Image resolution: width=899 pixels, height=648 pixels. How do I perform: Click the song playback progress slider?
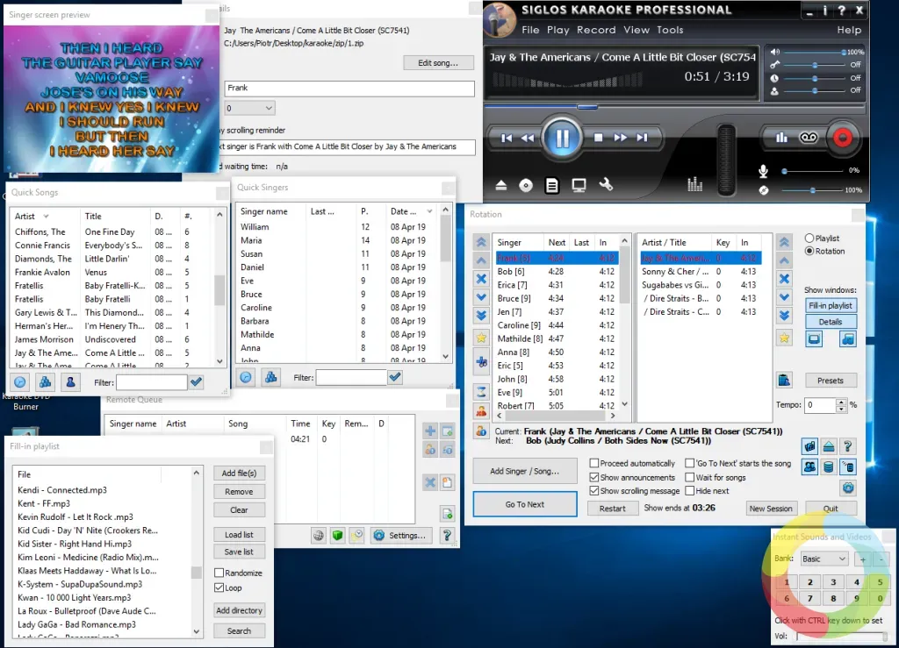tap(587, 106)
